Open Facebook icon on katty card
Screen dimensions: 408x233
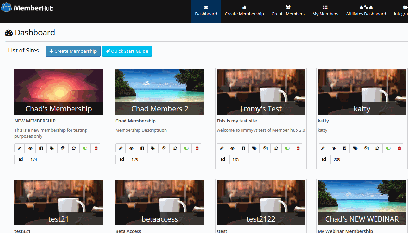[345, 148]
